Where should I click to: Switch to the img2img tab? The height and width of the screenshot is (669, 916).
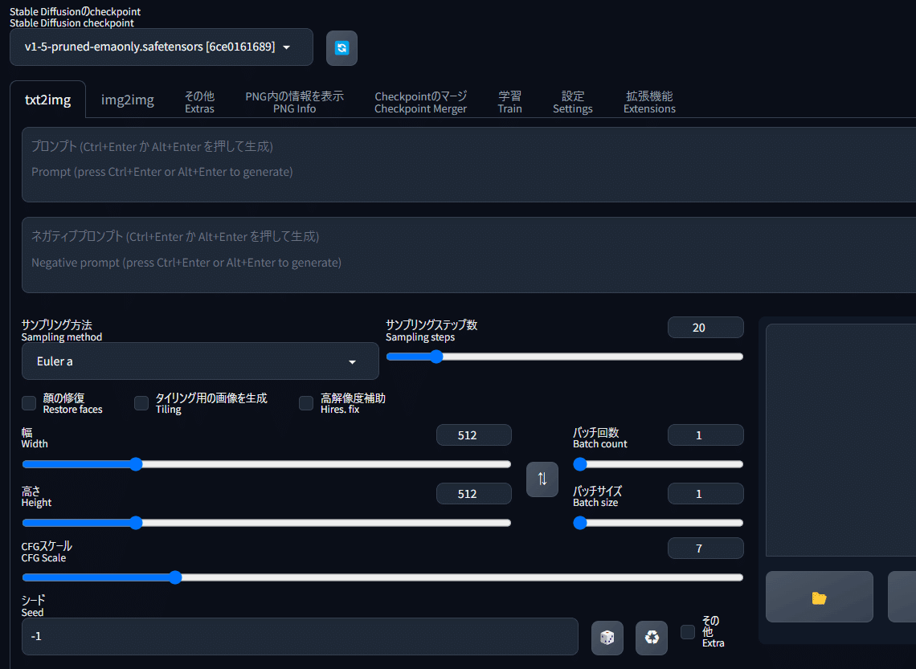click(127, 100)
